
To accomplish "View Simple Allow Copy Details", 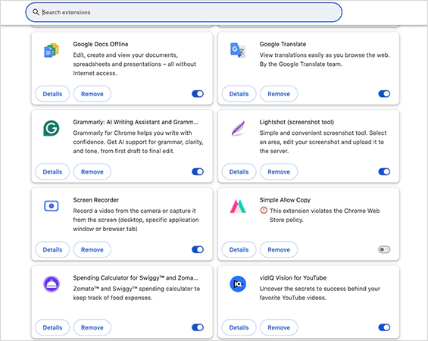I will 239,249.
